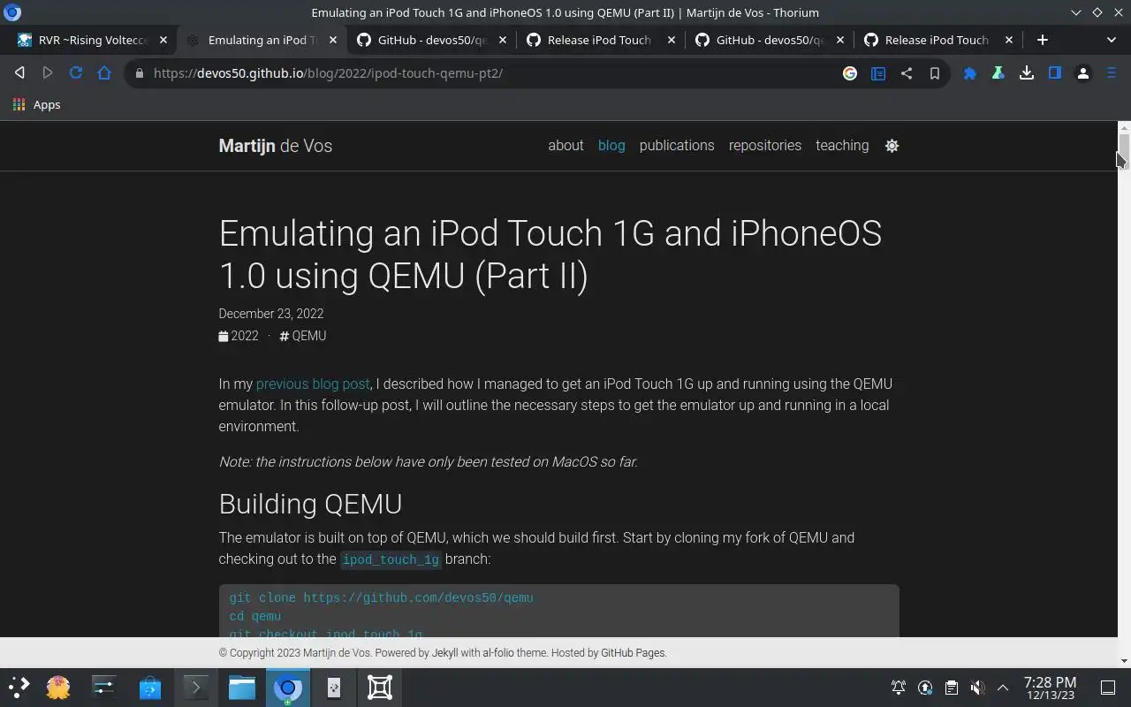The height and width of the screenshot is (707, 1131).
Task: Open the blog navigation link
Action: (611, 146)
